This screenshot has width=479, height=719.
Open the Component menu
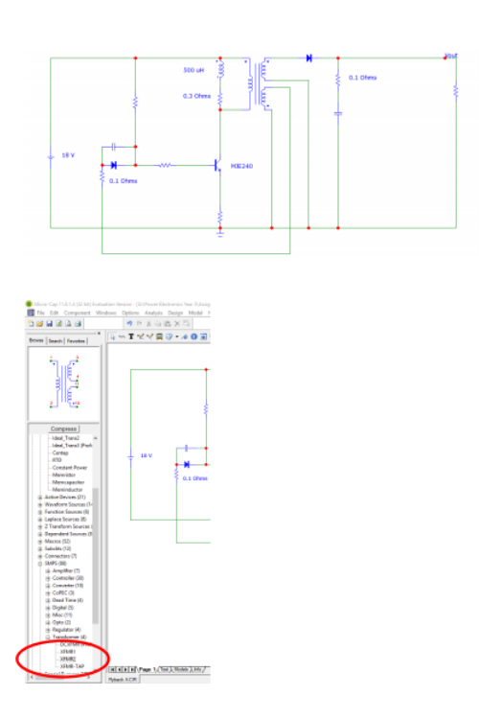pyautogui.click(x=77, y=313)
